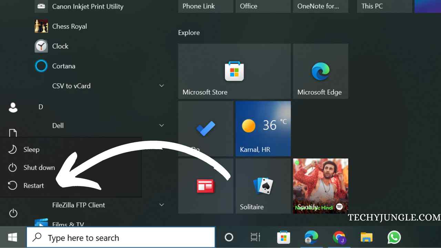The height and width of the screenshot is (248, 441).
Task: Open WhatsApp from taskbar
Action: [394, 237]
